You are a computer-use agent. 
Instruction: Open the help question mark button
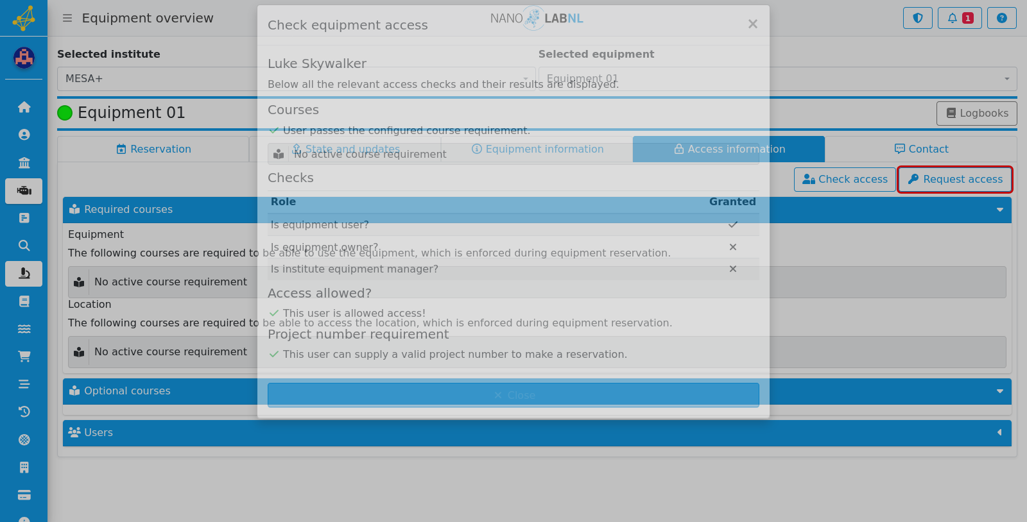(x=1002, y=18)
